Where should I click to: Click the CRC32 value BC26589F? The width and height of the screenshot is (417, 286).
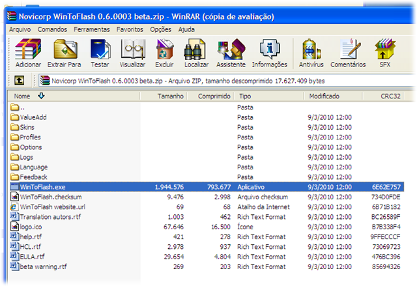(x=386, y=217)
